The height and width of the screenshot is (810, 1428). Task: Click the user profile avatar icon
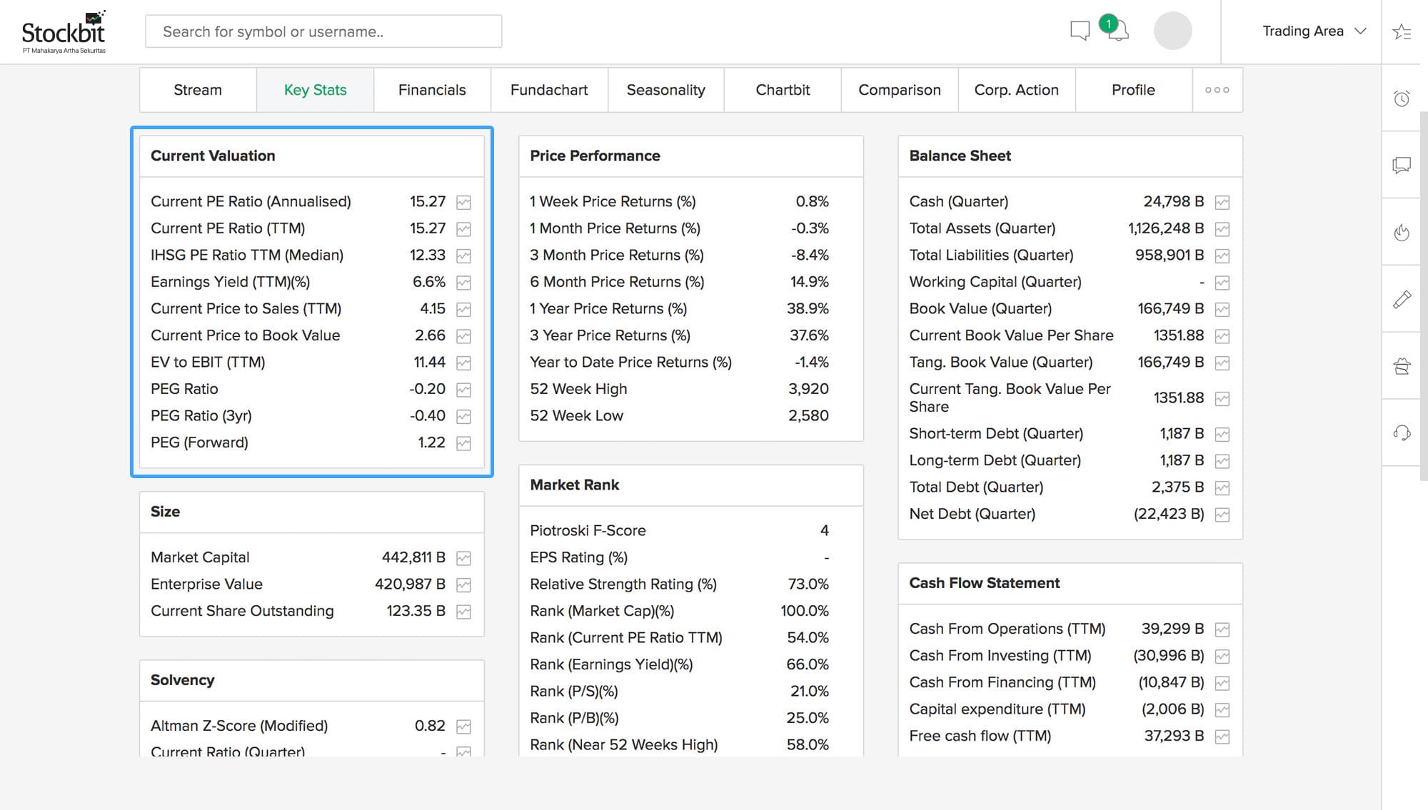pos(1173,31)
